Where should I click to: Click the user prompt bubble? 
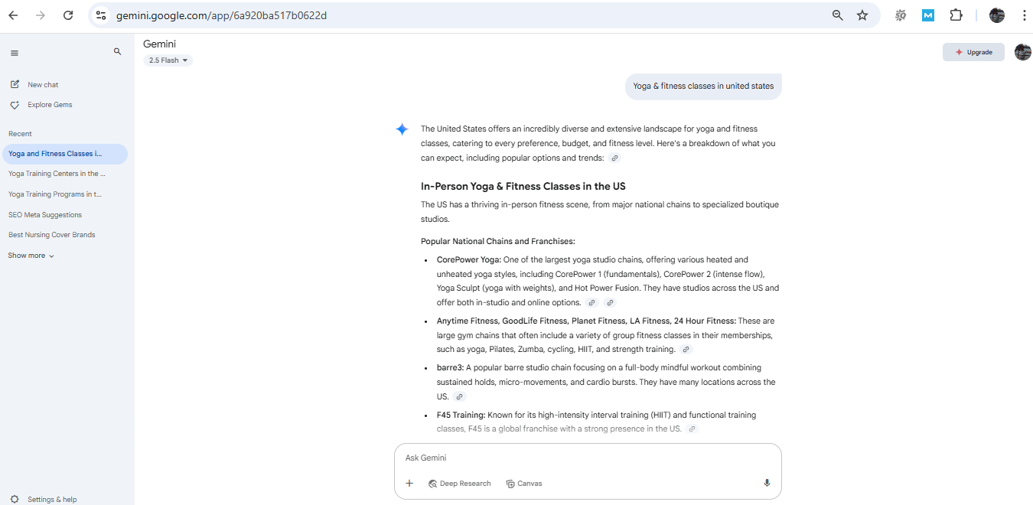coord(703,86)
